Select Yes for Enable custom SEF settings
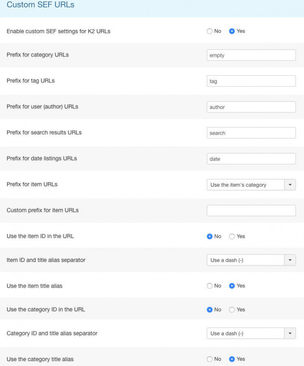 click(x=232, y=31)
